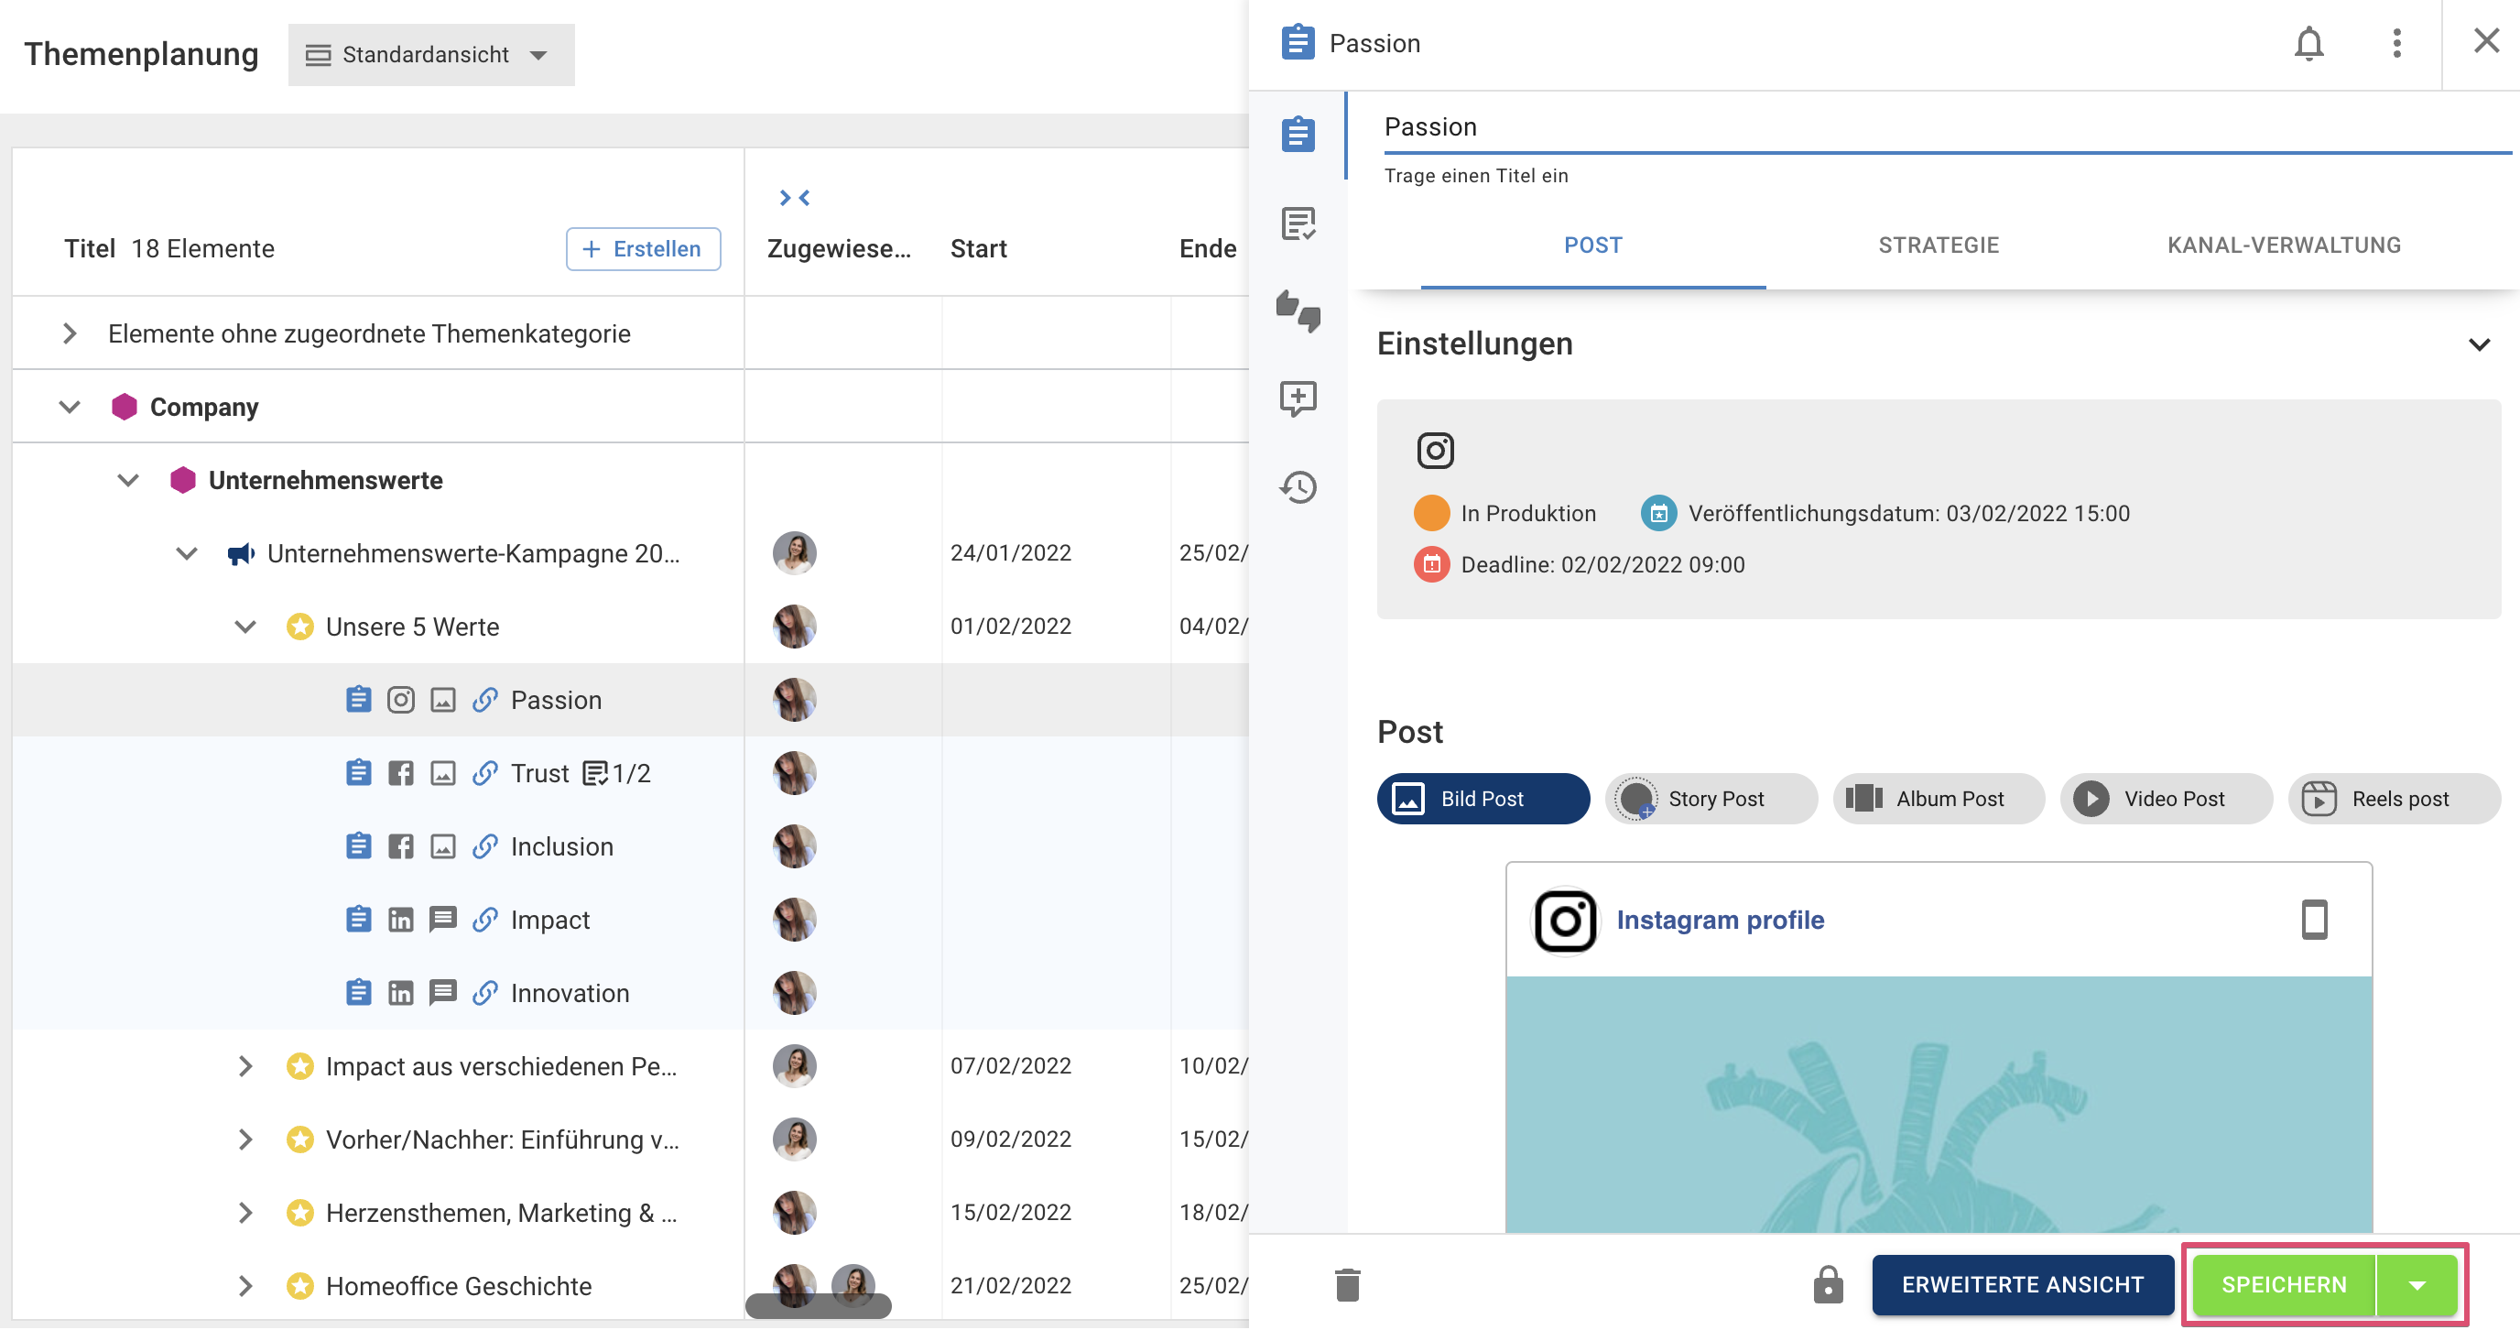Click the LinkedIn icon in Impact row
The image size is (2520, 1330).
tap(400, 920)
